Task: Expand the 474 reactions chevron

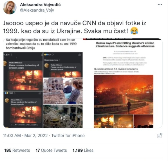Action: [x=53, y=55]
